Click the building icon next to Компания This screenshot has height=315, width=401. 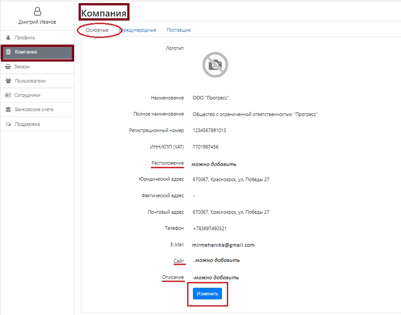tap(8, 52)
